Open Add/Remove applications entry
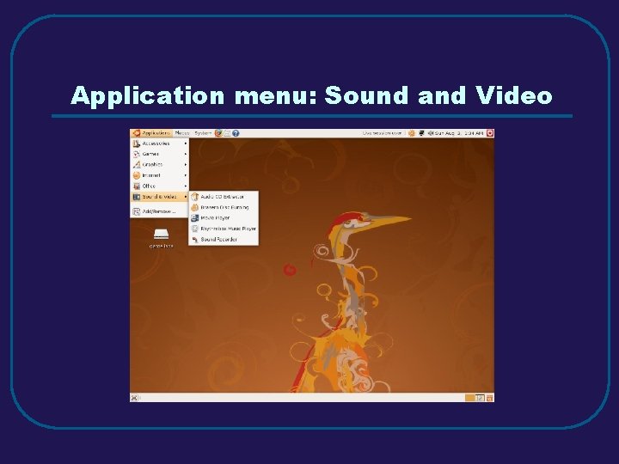Viewport: 619px width, 464px height. click(x=160, y=212)
